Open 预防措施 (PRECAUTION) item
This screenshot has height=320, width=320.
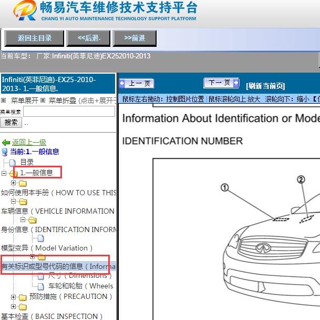pyautogui.click(x=70, y=296)
